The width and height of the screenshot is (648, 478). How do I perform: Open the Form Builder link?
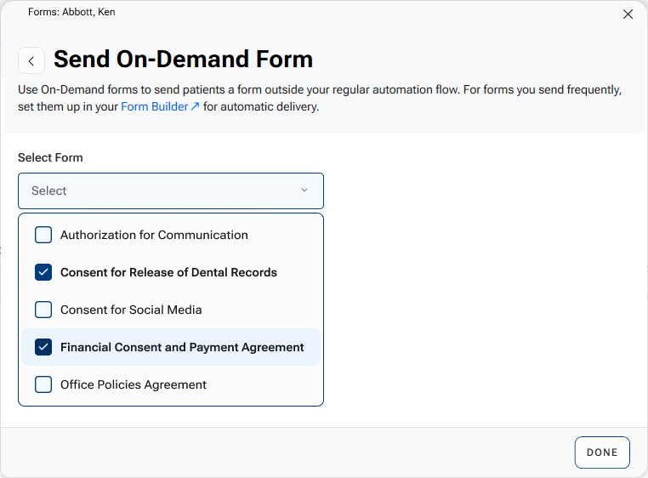[154, 107]
